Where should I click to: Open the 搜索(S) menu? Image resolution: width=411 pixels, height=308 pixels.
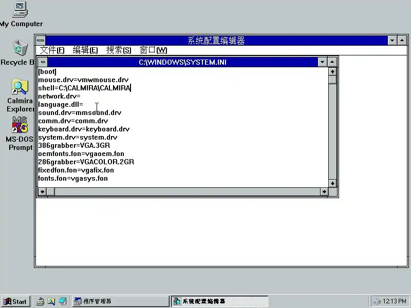(x=119, y=50)
